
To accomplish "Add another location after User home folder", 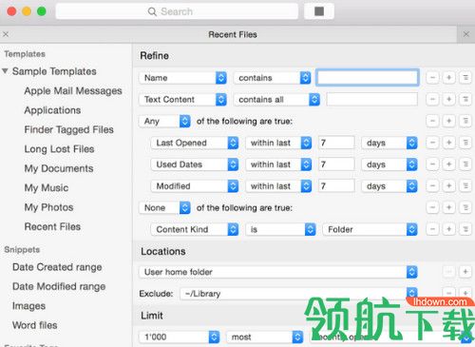I will (465, 272).
